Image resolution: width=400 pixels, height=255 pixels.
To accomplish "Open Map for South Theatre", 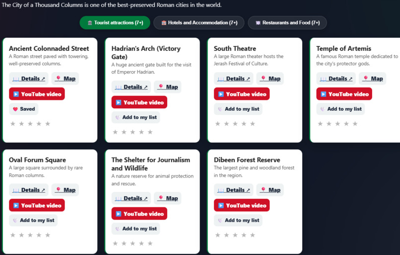I will pyautogui.click(x=270, y=79).
